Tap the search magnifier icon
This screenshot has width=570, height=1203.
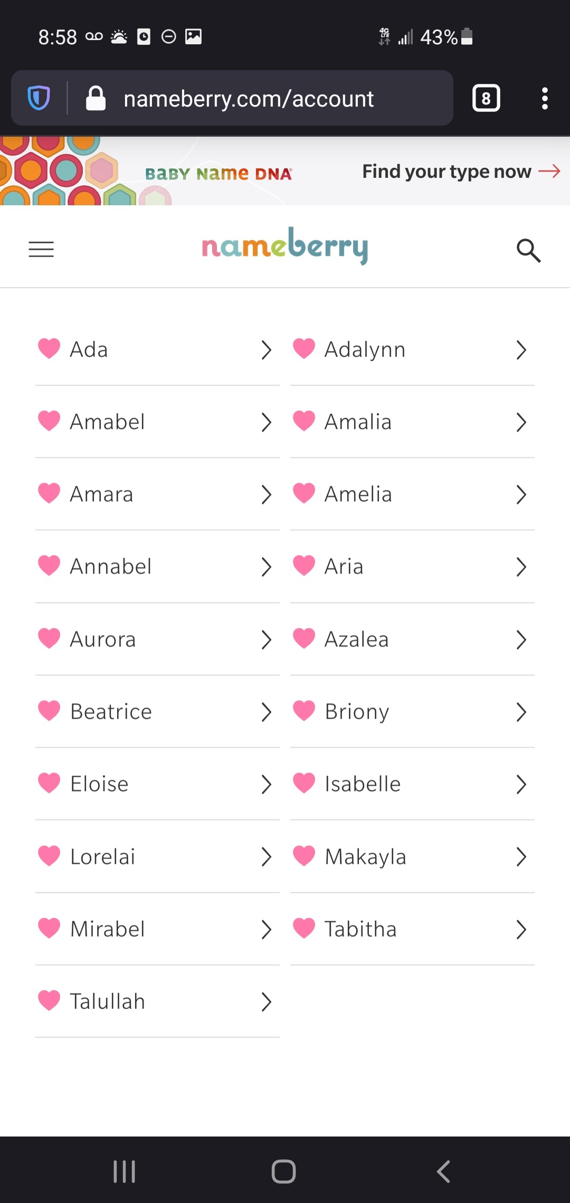[x=528, y=250]
